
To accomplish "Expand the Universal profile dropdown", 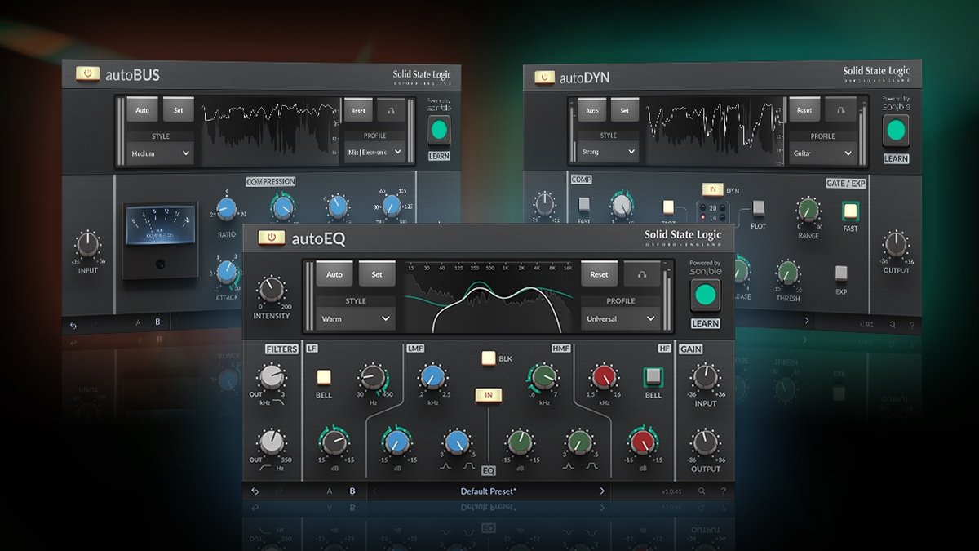I will coord(620,319).
